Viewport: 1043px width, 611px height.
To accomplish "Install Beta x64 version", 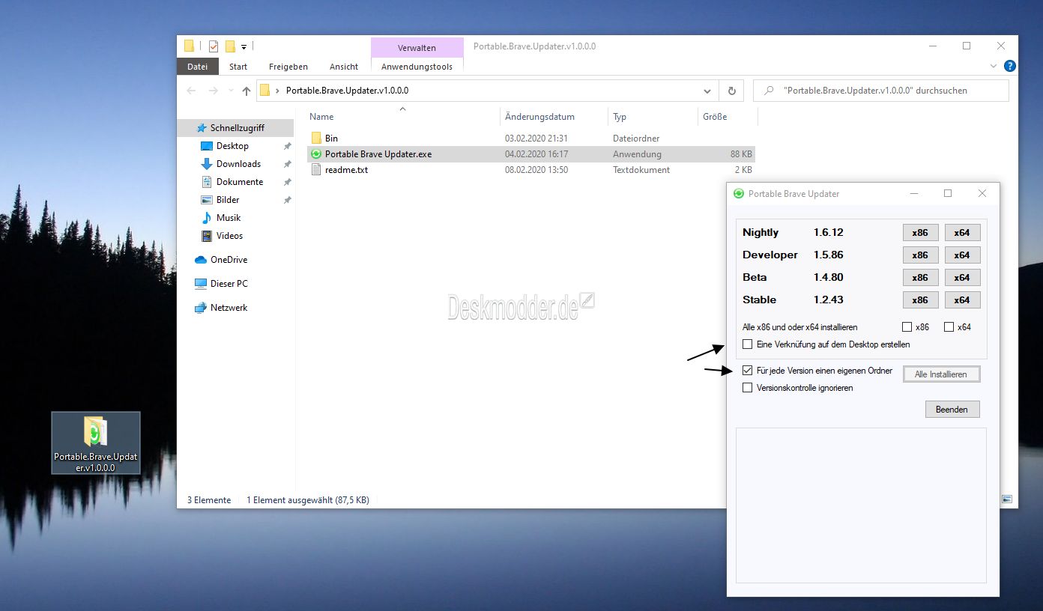I will (x=962, y=278).
